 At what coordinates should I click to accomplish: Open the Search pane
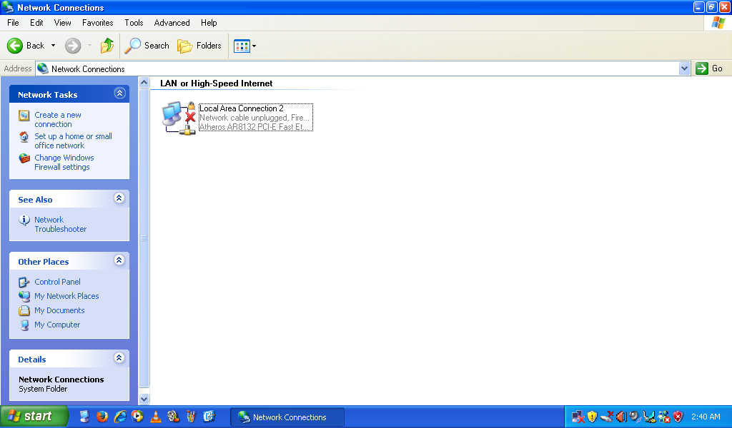pyautogui.click(x=147, y=46)
